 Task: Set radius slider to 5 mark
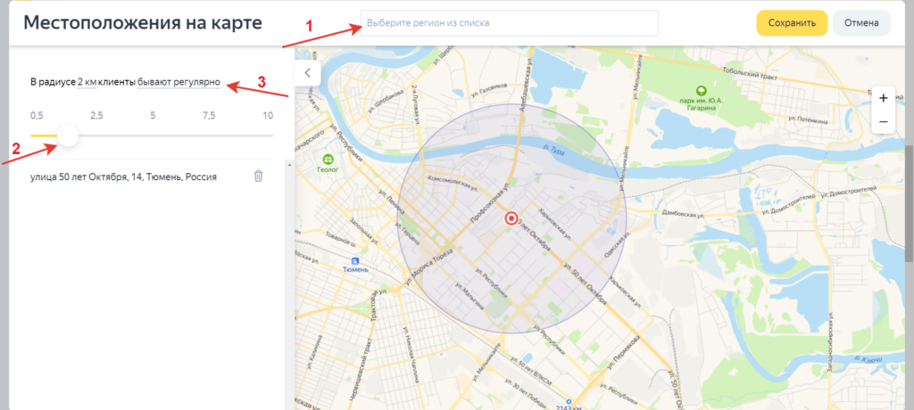pyautogui.click(x=153, y=135)
